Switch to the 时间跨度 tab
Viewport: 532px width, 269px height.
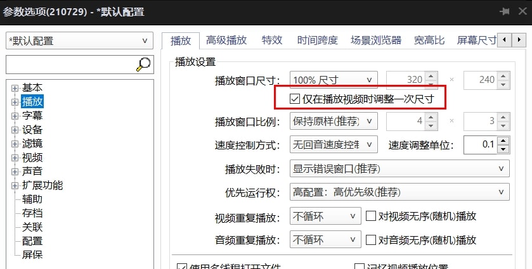318,41
